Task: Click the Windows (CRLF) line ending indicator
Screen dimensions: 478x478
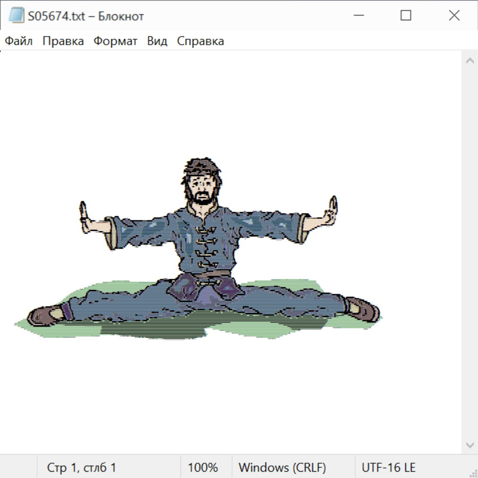Action: (282, 468)
